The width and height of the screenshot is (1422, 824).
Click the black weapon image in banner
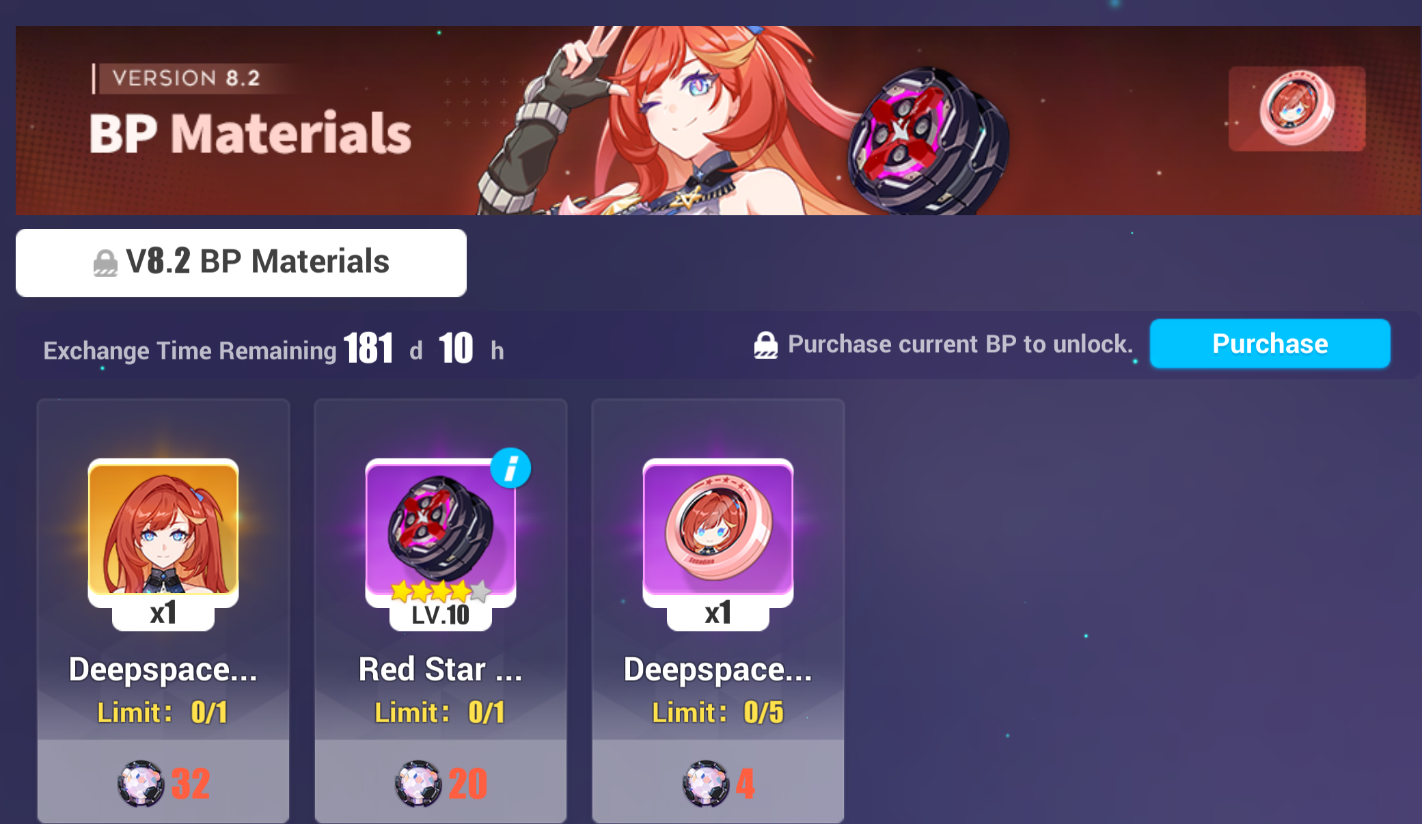point(928,141)
